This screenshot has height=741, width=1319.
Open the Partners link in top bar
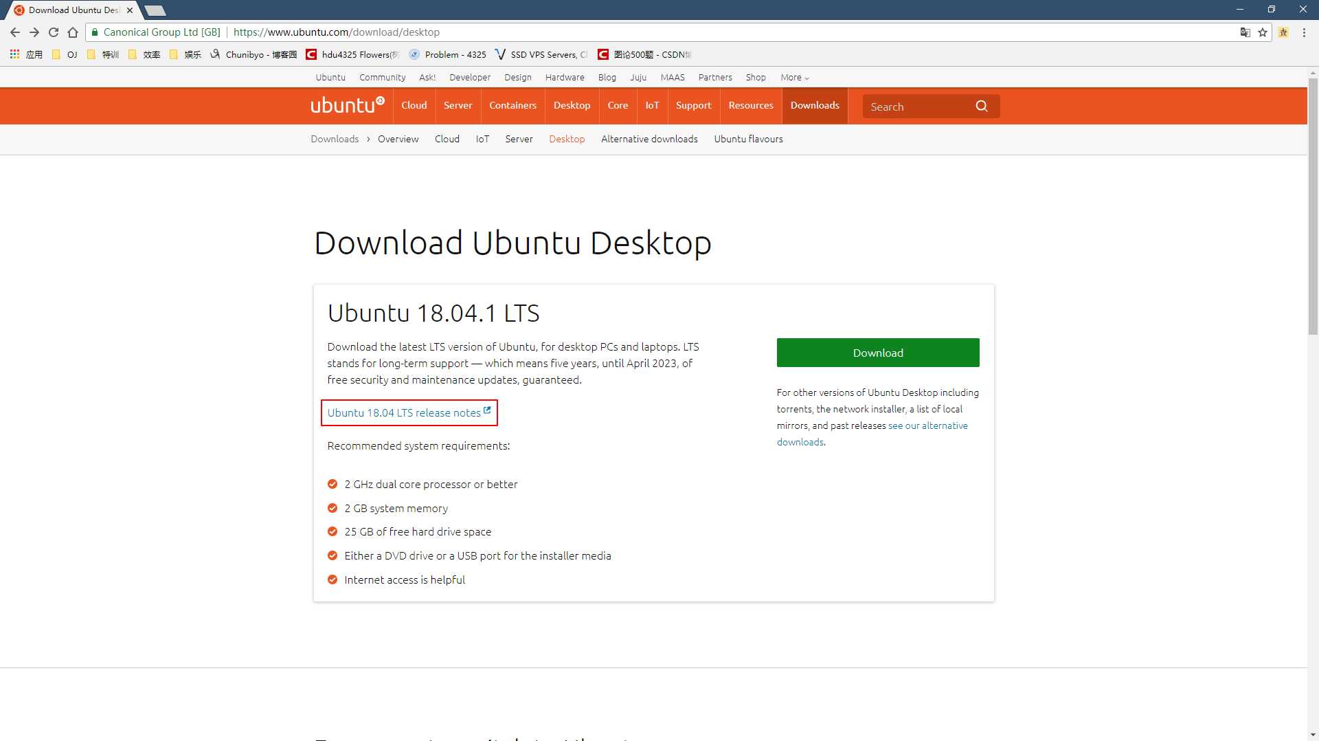pos(715,78)
